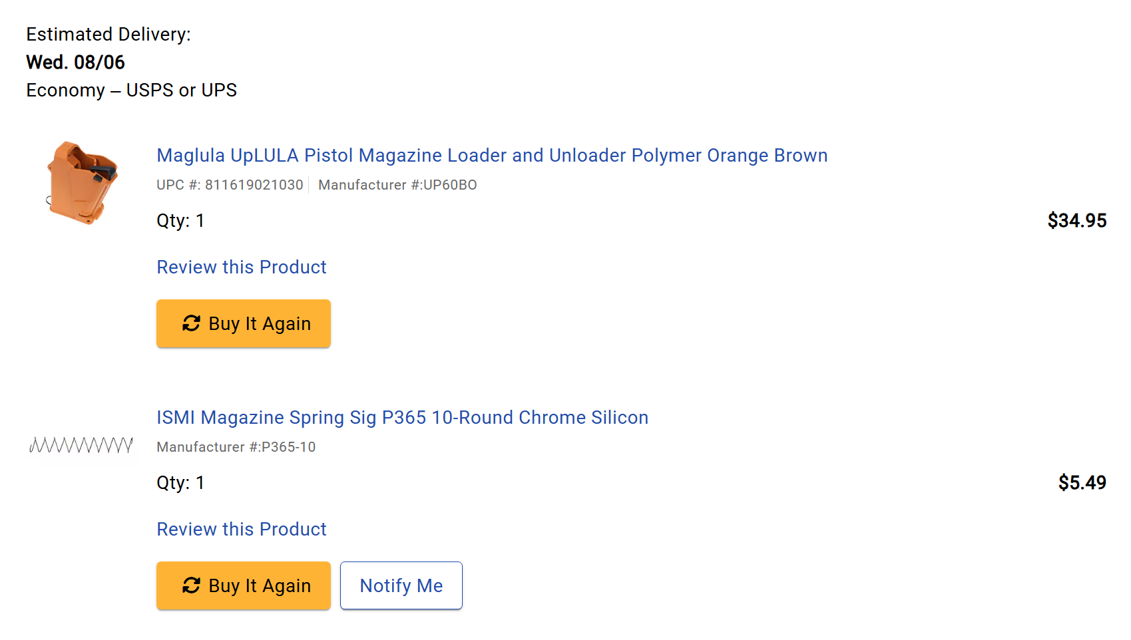Review the Maglula UpLULA loader product
1131x640 pixels.
click(x=242, y=267)
